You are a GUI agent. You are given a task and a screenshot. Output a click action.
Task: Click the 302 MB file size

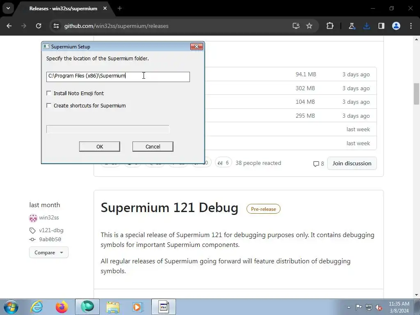[305, 88]
